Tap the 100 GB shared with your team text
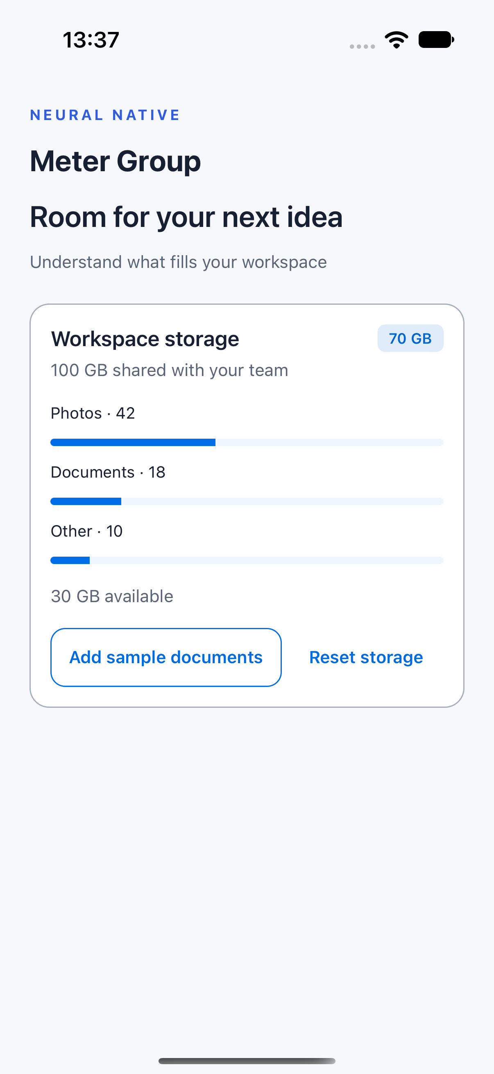 (169, 370)
